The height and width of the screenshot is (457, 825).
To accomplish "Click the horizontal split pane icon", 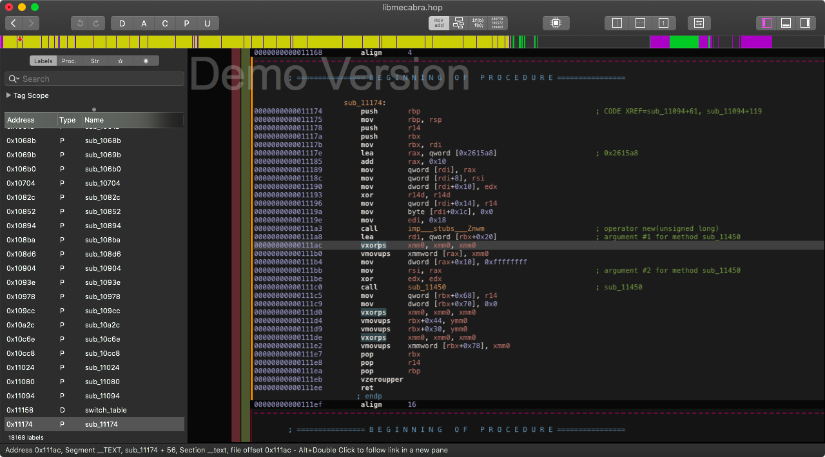I will click(x=640, y=23).
